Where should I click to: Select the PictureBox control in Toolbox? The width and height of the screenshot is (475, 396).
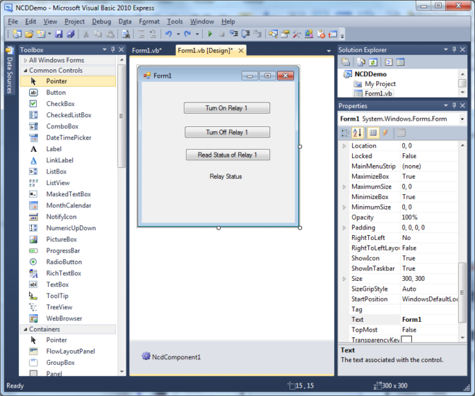(61, 239)
